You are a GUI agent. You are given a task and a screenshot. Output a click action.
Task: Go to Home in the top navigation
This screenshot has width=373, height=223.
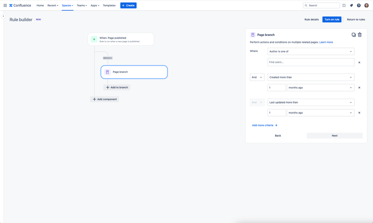click(40, 5)
